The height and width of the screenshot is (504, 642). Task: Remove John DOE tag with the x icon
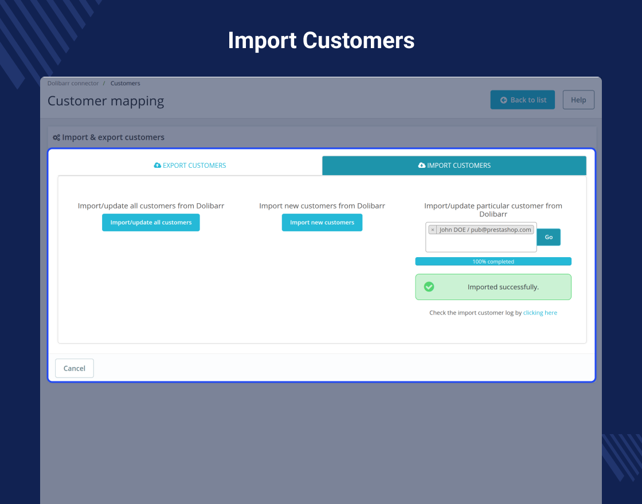pos(432,230)
